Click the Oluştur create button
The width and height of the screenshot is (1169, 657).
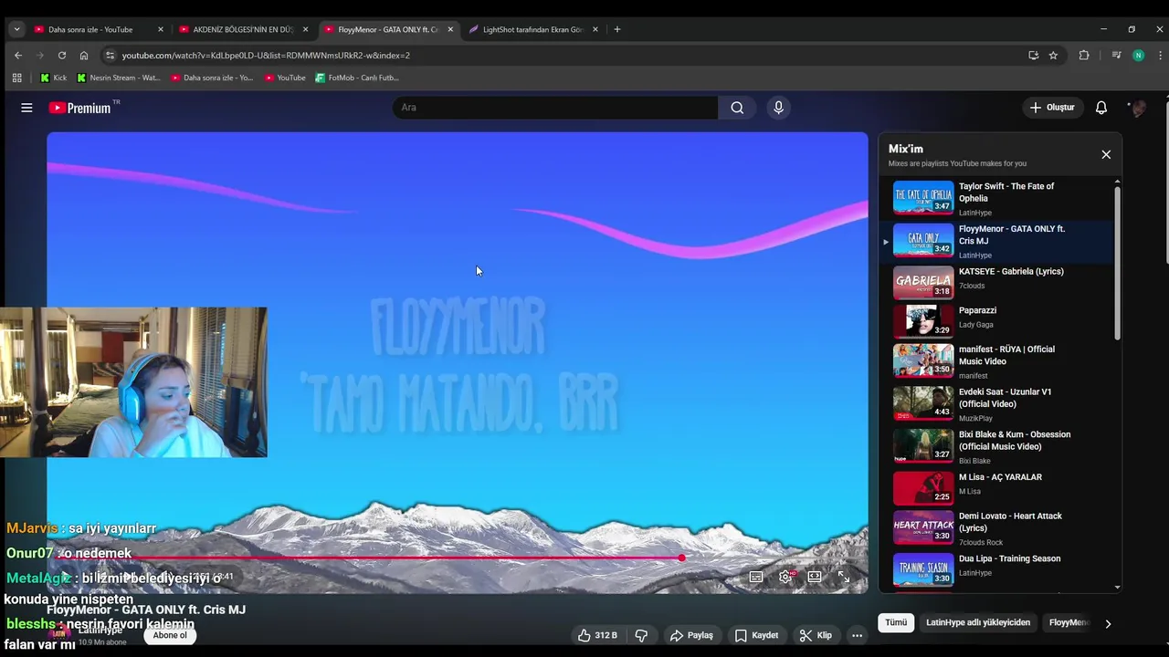(1052, 108)
